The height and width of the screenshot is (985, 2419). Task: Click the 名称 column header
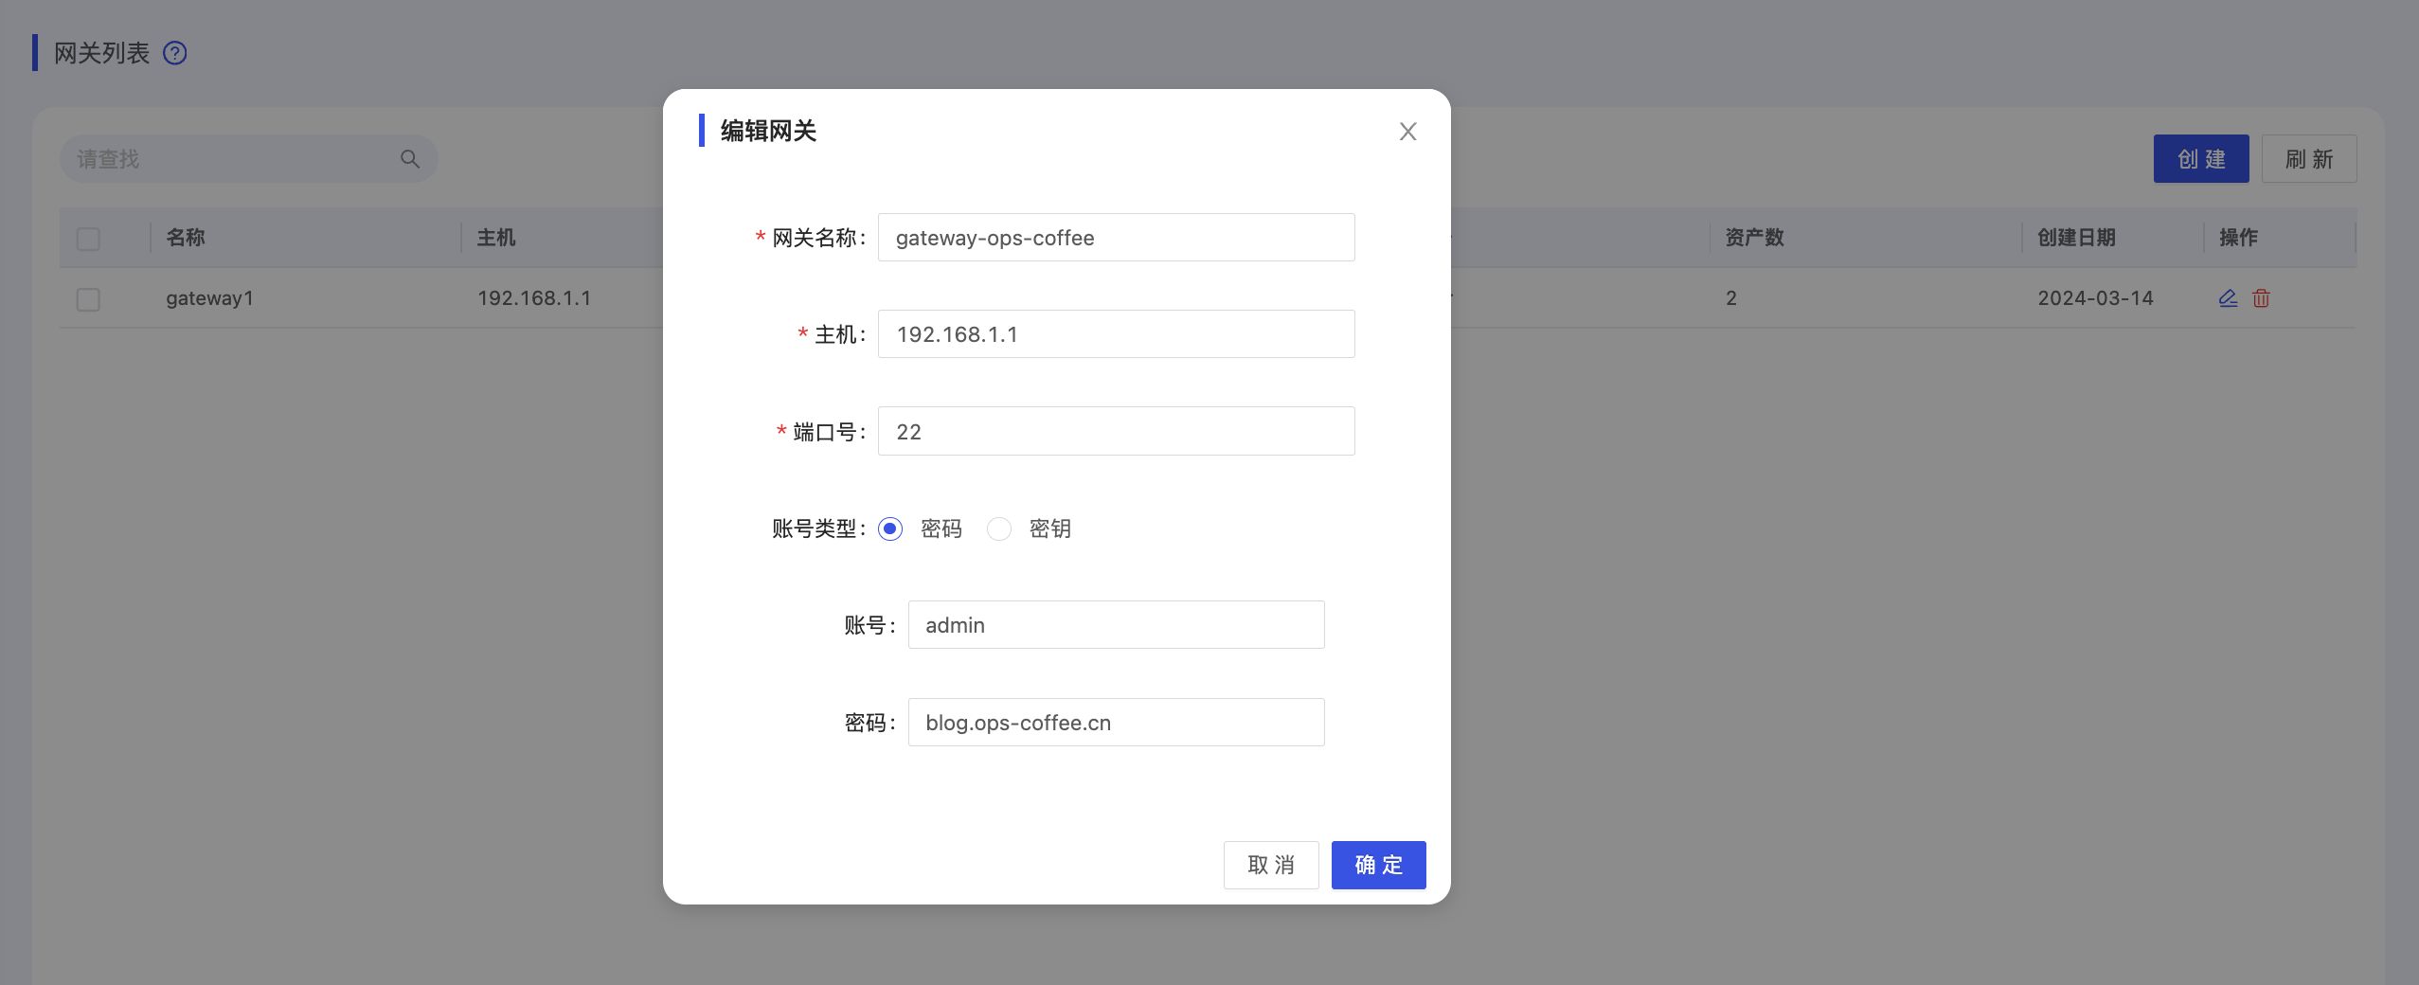[186, 238]
